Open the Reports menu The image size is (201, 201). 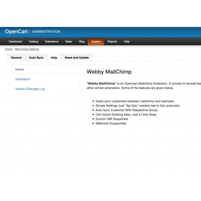click(112, 41)
